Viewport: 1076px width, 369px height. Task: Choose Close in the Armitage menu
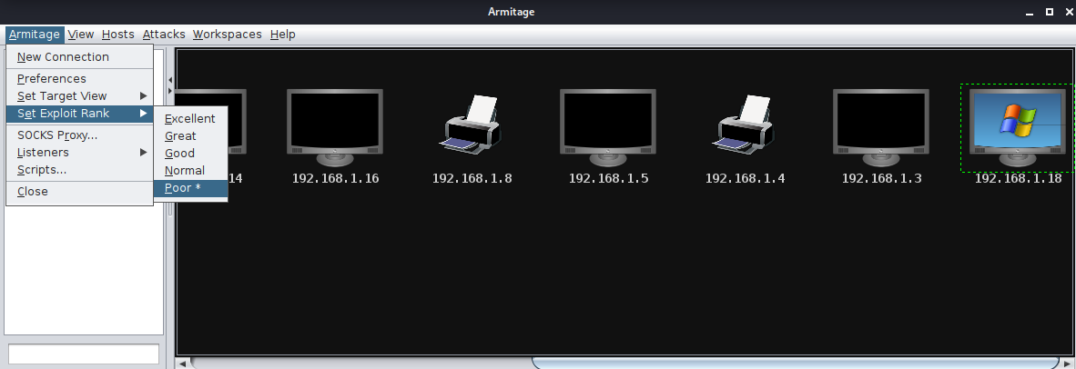(79, 191)
